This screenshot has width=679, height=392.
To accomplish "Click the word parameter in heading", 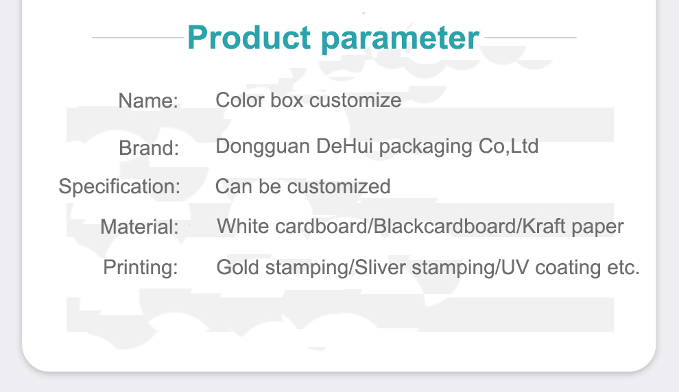I will click(400, 40).
